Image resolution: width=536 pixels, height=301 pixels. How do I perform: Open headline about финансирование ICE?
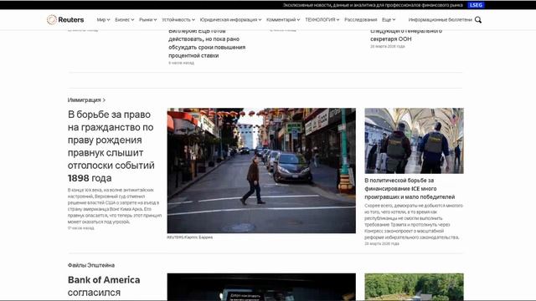pos(410,189)
